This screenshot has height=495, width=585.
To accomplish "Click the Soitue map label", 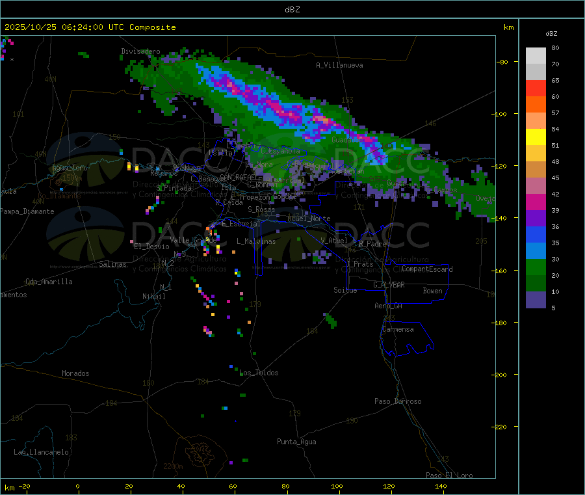I will tap(345, 290).
